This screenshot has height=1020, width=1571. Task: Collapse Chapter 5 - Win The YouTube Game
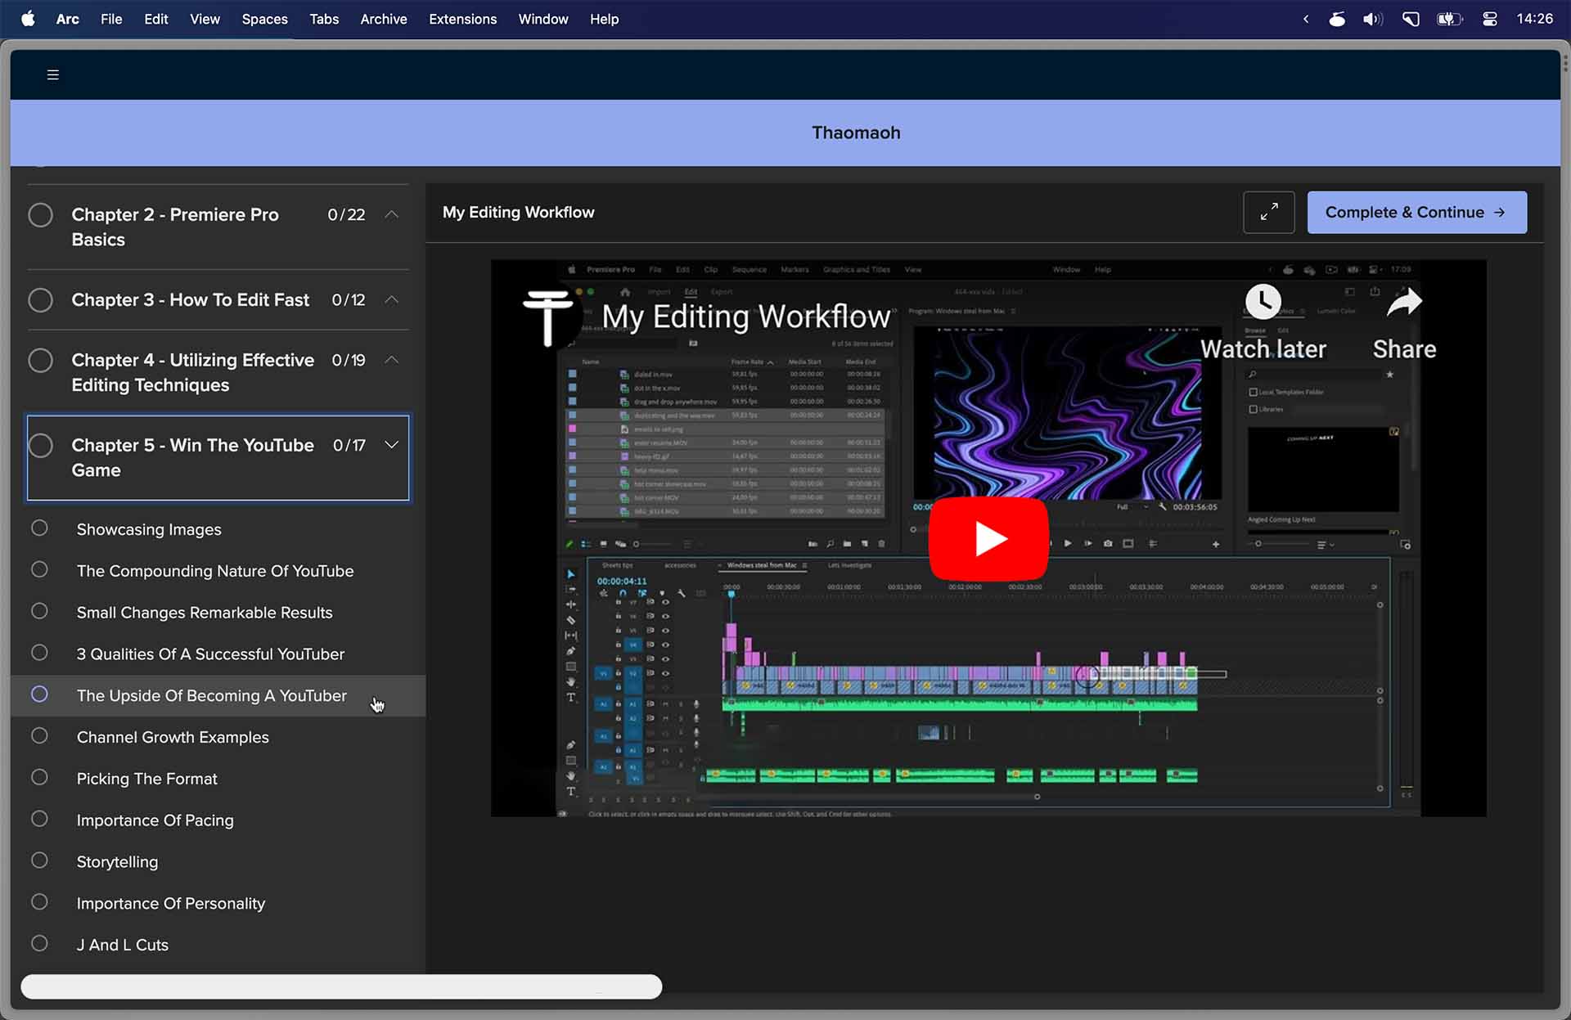[x=391, y=444]
